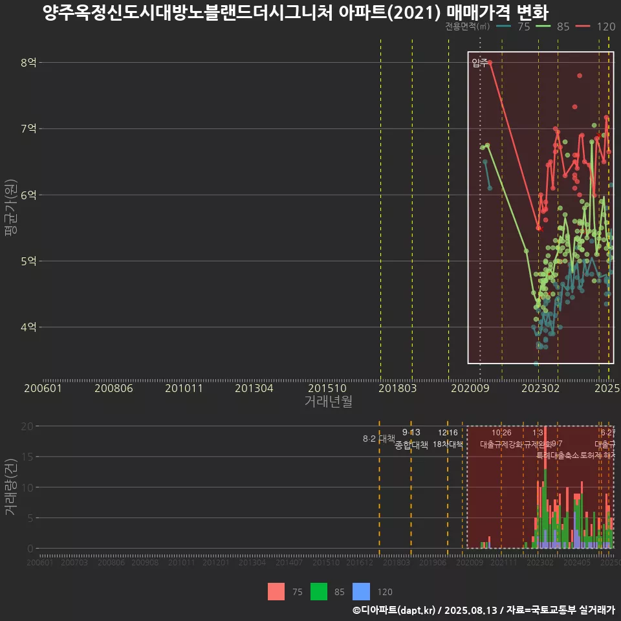
Task: Select the red 120 line legend entry at top
Action: [595, 27]
